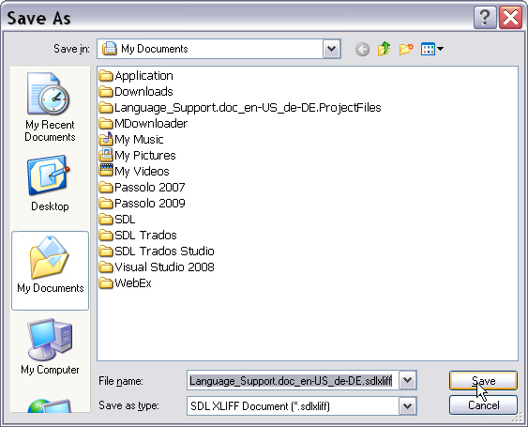Viewport: 528px width, 427px height.
Task: Create a new folder with toolbar icon
Action: 406,49
